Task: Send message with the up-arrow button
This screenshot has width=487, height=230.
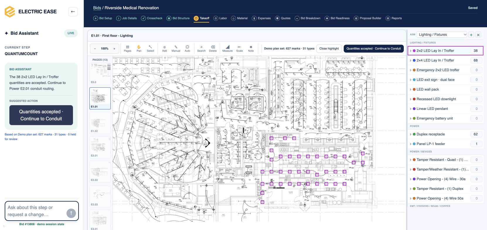Action: (71, 213)
